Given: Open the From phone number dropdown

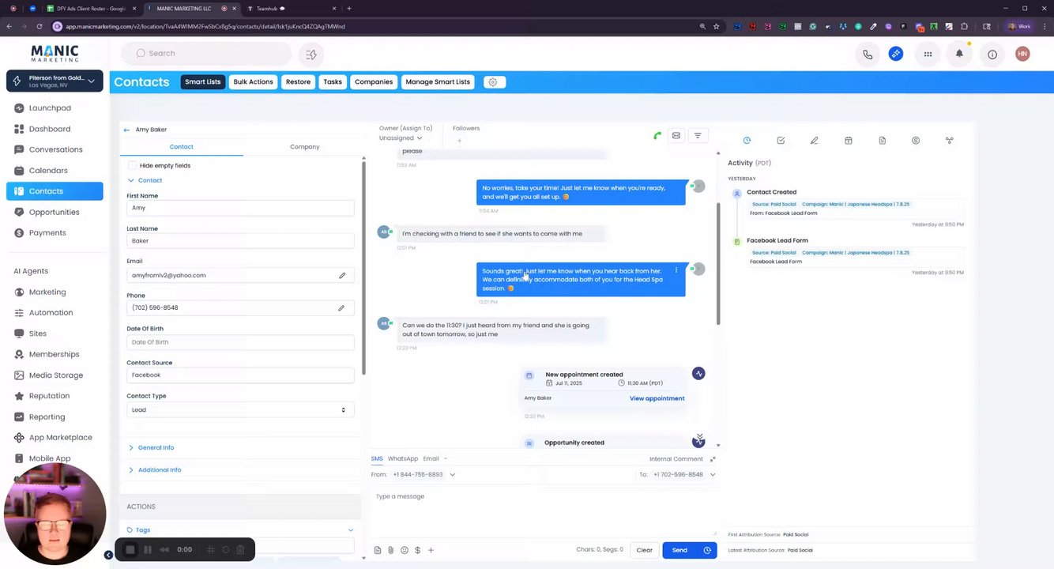Looking at the screenshot, I should (x=424, y=475).
